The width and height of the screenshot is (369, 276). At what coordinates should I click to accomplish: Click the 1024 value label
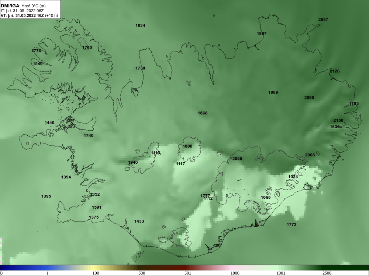pyautogui.click(x=293, y=177)
